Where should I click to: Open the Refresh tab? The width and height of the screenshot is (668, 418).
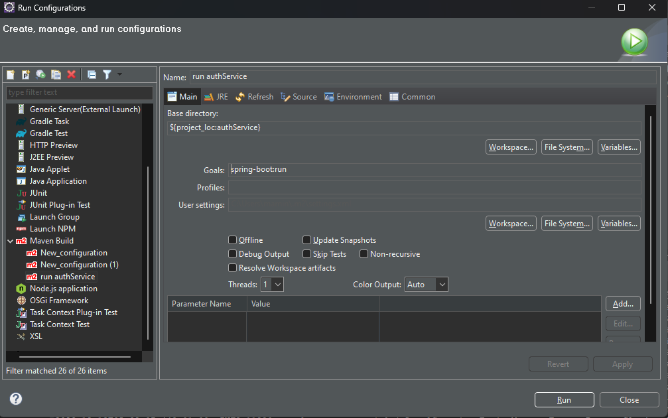[254, 97]
